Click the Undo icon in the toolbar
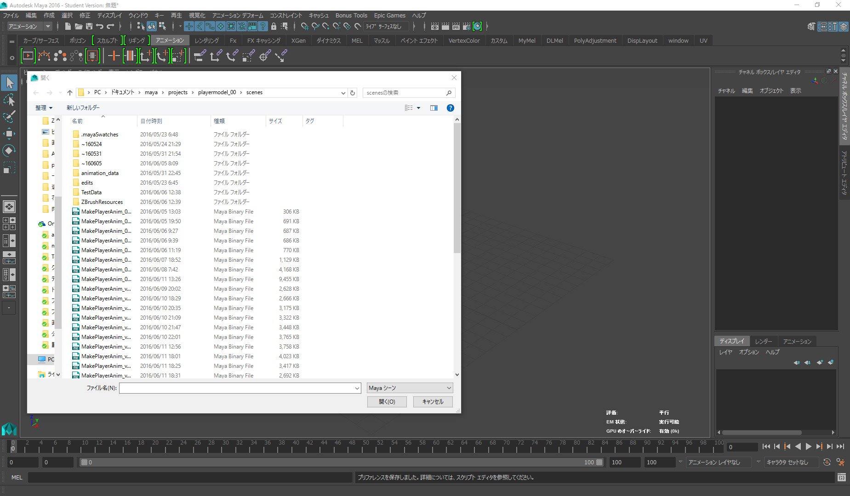The image size is (850, 496). tap(101, 26)
